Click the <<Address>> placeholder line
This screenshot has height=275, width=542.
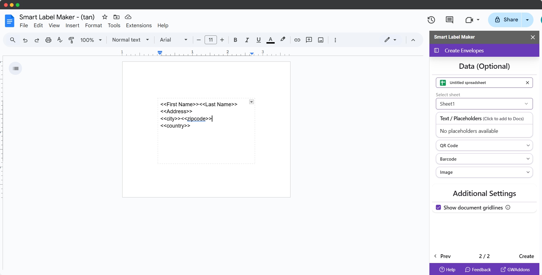pos(176,111)
